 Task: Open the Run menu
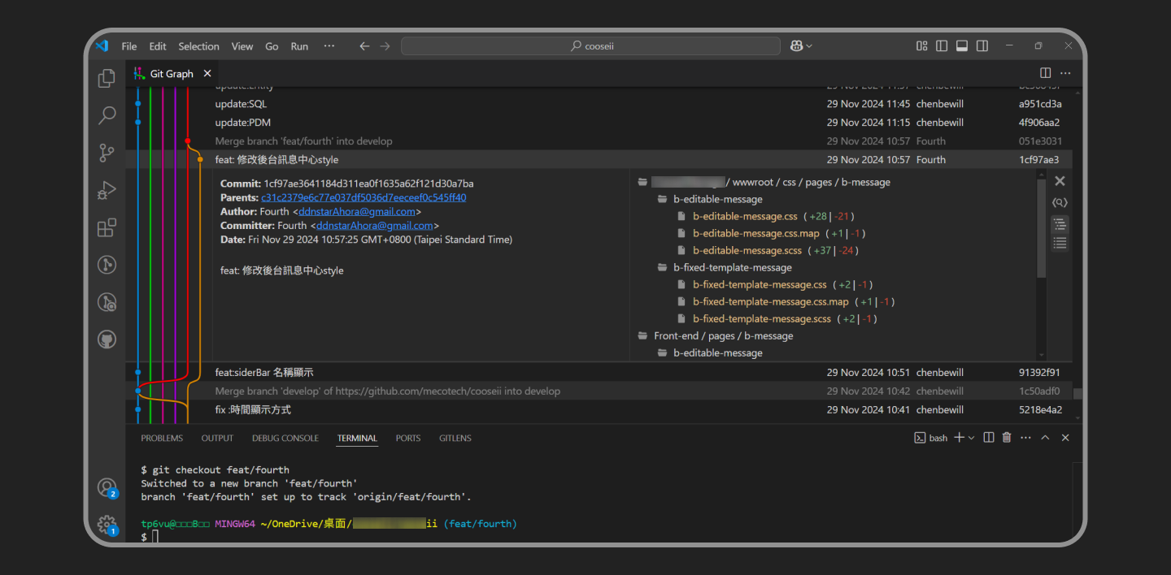299,46
